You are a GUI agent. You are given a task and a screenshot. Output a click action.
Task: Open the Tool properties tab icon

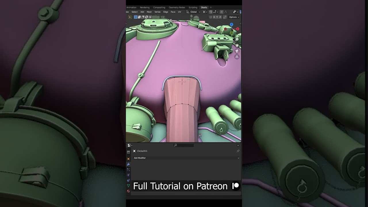(x=129, y=152)
